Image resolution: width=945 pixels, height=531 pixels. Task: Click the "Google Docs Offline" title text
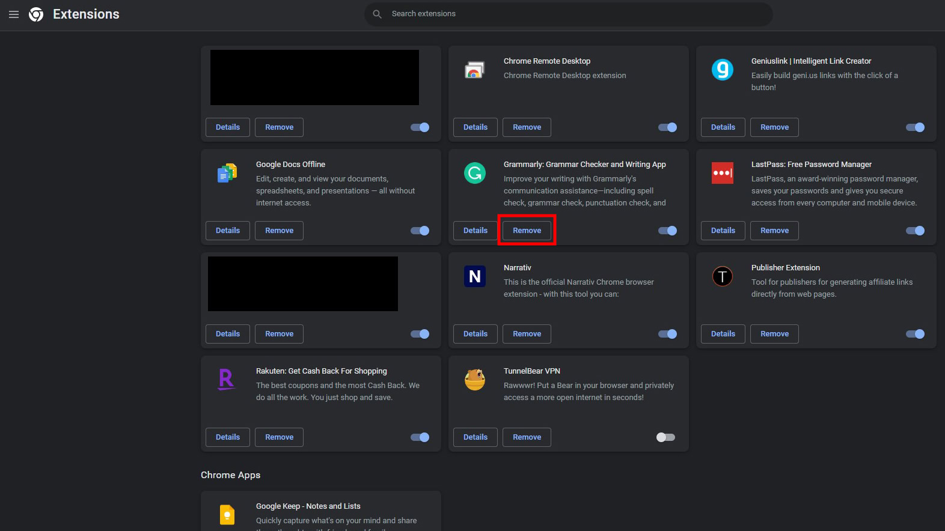[290, 165]
